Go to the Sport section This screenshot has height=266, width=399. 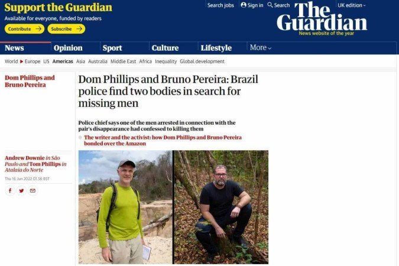click(x=112, y=48)
